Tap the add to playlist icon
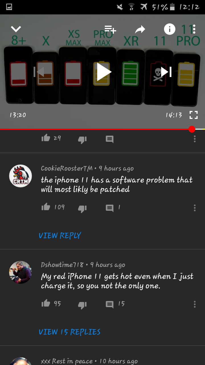205x365 pixels. pyautogui.click(x=110, y=29)
